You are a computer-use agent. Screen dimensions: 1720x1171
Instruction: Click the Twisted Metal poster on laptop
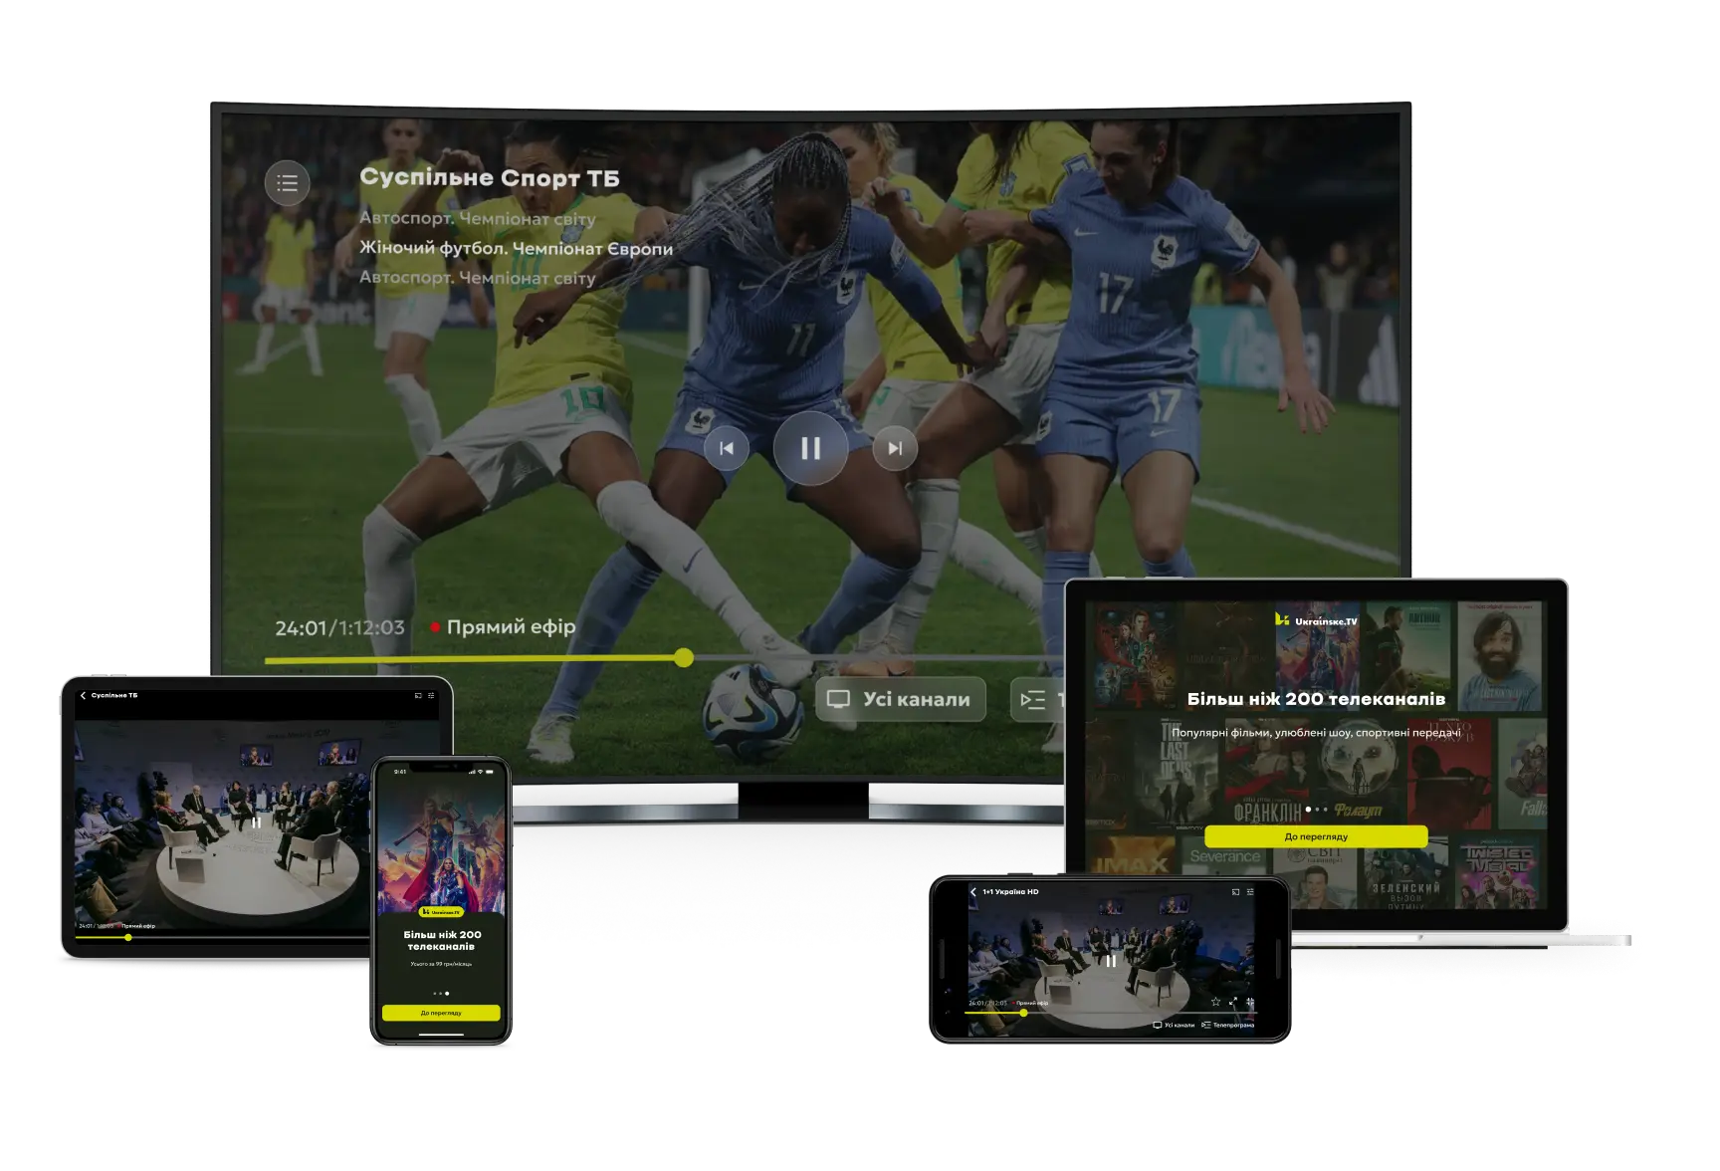pyautogui.click(x=1498, y=872)
